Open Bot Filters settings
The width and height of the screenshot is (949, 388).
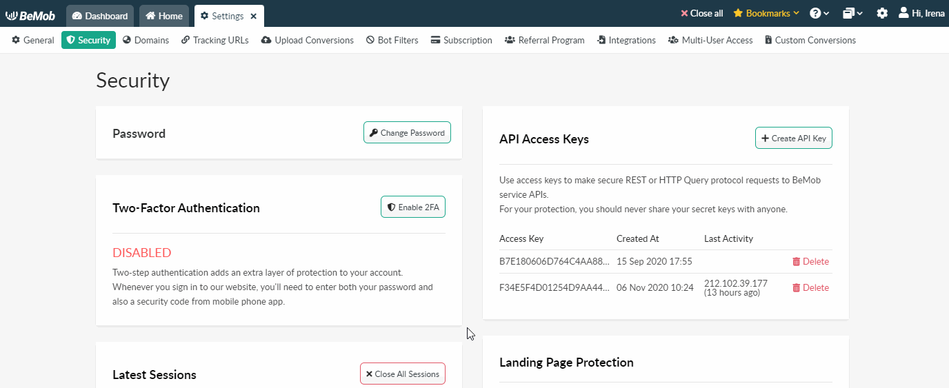(x=392, y=40)
